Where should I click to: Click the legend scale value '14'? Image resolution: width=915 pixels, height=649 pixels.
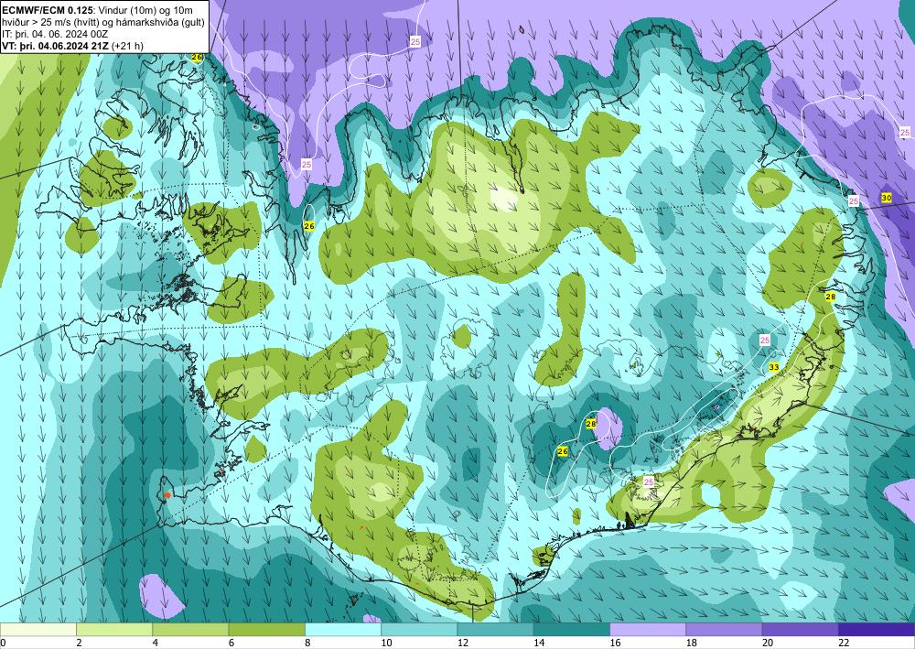[539, 643]
